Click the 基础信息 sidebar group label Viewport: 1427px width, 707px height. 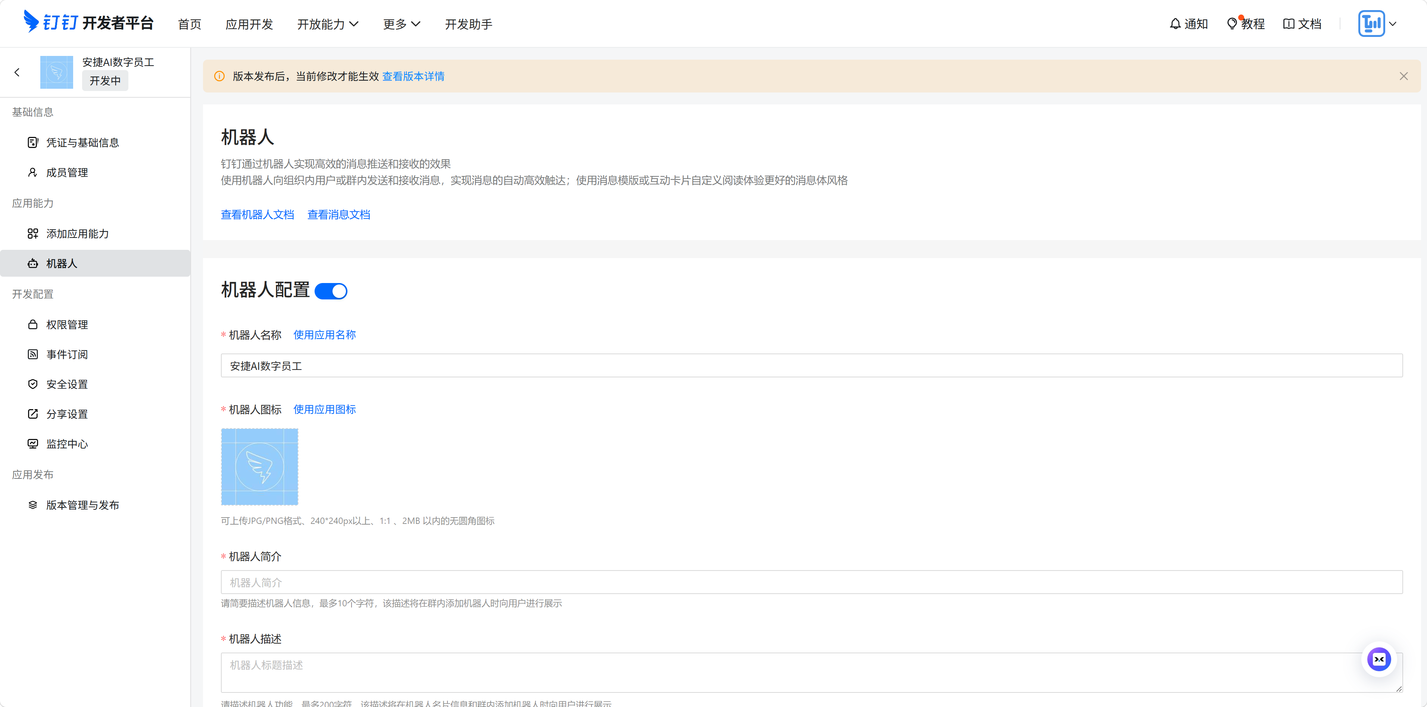tap(33, 112)
